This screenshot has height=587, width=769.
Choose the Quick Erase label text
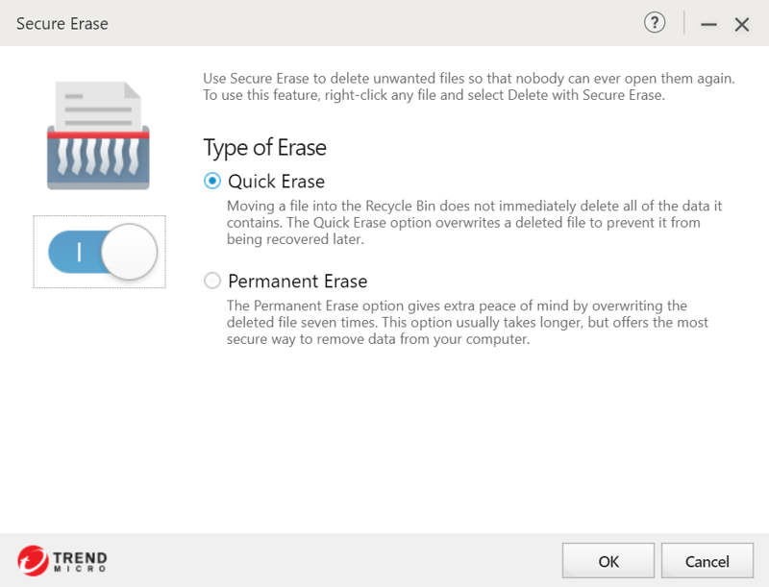point(276,182)
